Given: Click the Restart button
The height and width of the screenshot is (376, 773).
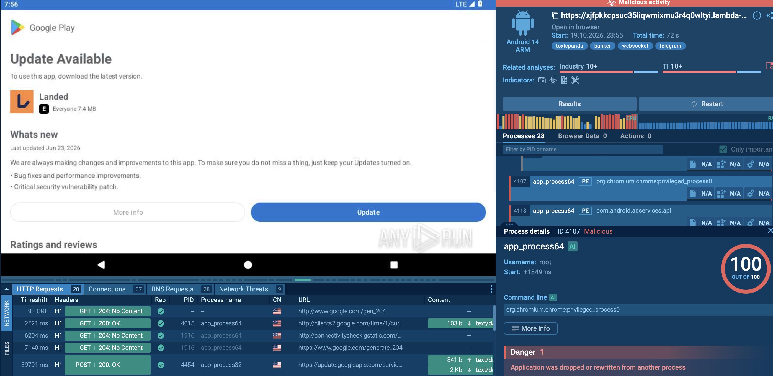Looking at the screenshot, I should tap(706, 104).
